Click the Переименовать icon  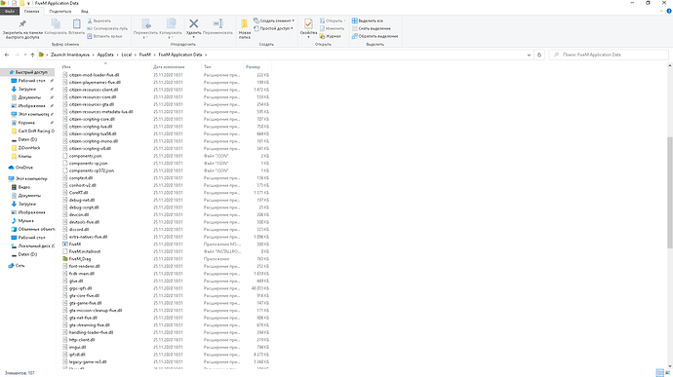coord(218,23)
